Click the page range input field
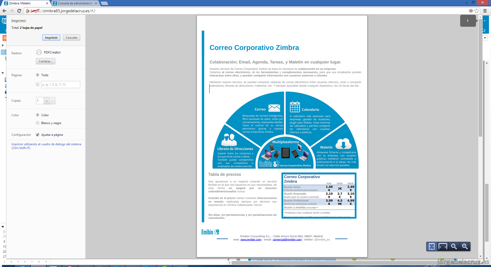 pos(61,85)
